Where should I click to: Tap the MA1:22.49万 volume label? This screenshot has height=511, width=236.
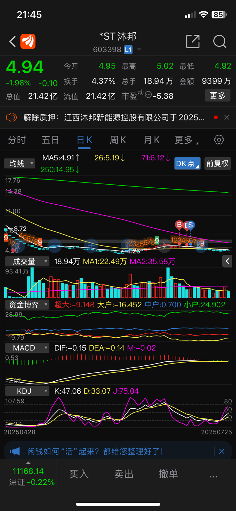(x=105, y=261)
